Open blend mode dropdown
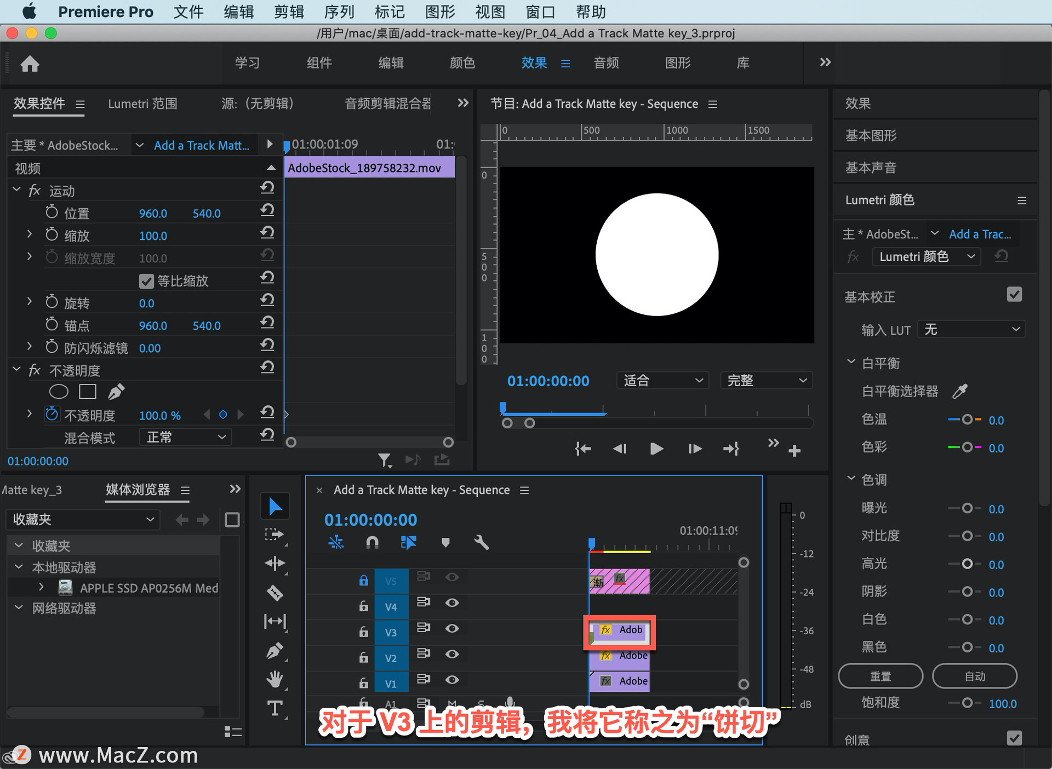The image size is (1052, 769). click(185, 437)
